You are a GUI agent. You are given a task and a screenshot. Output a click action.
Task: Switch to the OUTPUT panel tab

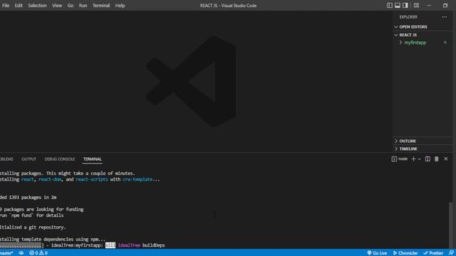tap(28, 159)
